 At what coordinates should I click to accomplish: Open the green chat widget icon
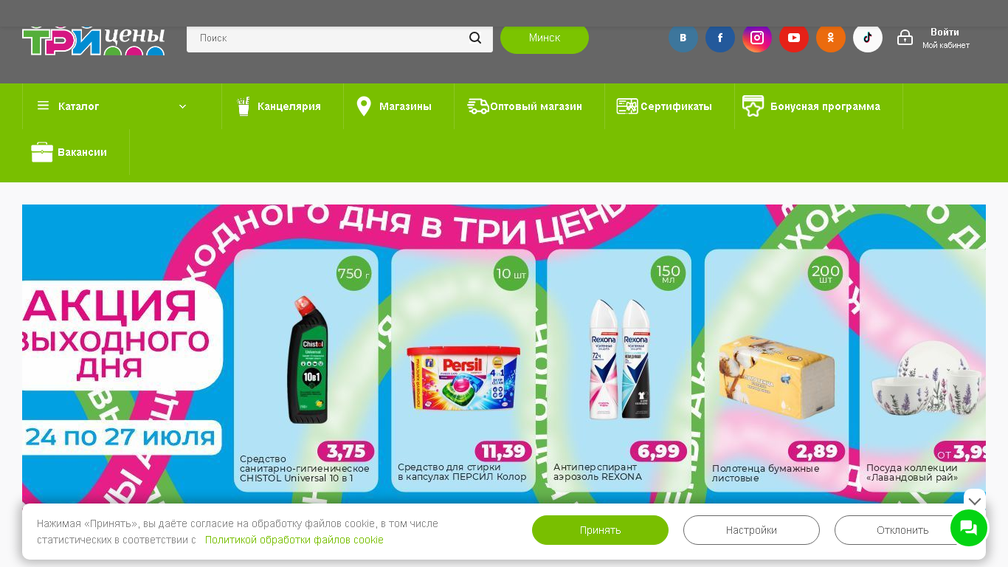969,528
